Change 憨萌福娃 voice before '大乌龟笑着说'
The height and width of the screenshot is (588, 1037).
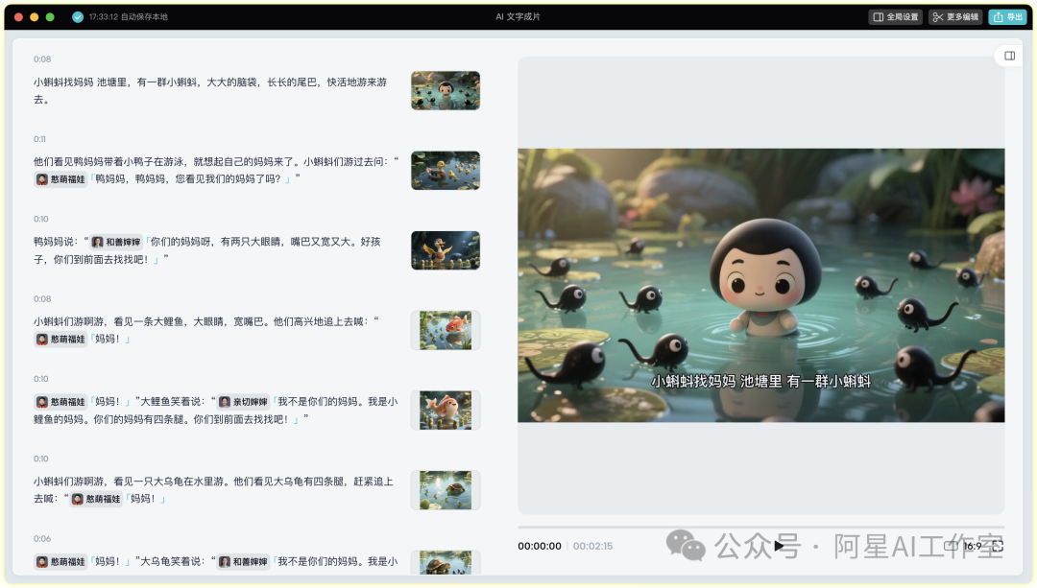60,561
